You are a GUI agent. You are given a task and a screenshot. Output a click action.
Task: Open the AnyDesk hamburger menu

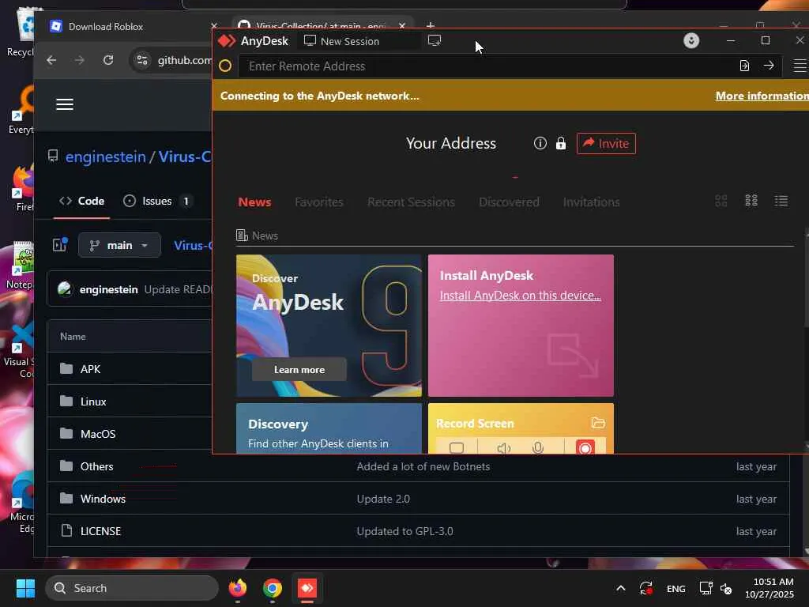[800, 66]
